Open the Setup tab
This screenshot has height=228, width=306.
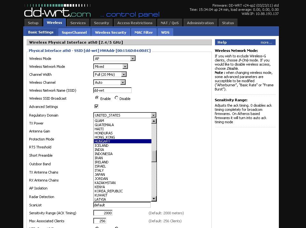click(x=33, y=23)
